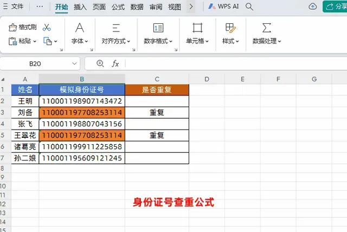The height and width of the screenshot is (232, 347).
Task: Open clipboard dialog launcher arrow
Action: [61, 50]
